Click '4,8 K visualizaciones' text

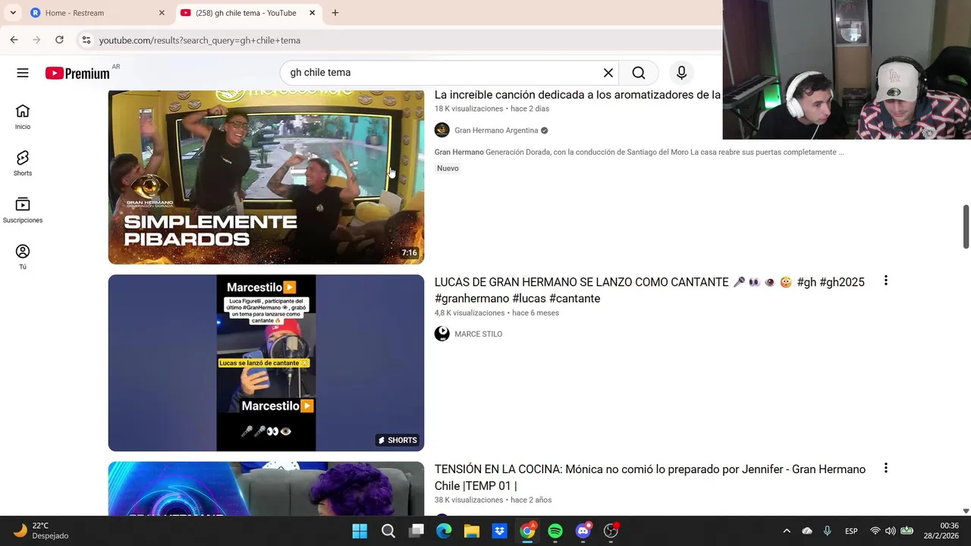pos(470,312)
